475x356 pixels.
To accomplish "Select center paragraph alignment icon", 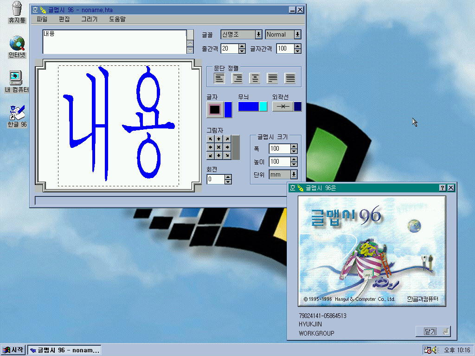I will [255, 78].
